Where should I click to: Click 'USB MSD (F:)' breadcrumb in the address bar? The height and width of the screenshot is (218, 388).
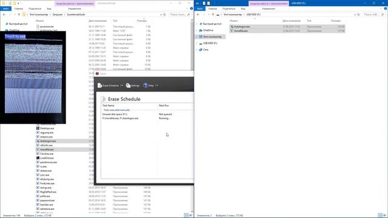coord(253,15)
